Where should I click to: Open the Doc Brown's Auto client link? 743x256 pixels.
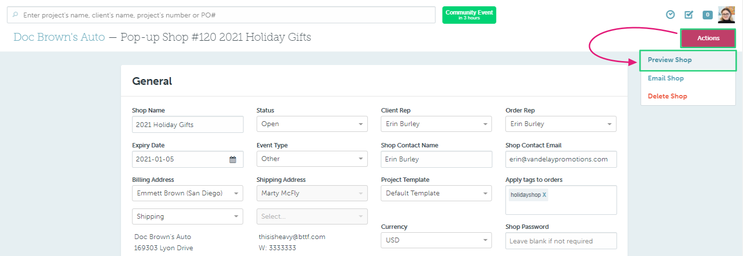click(59, 37)
